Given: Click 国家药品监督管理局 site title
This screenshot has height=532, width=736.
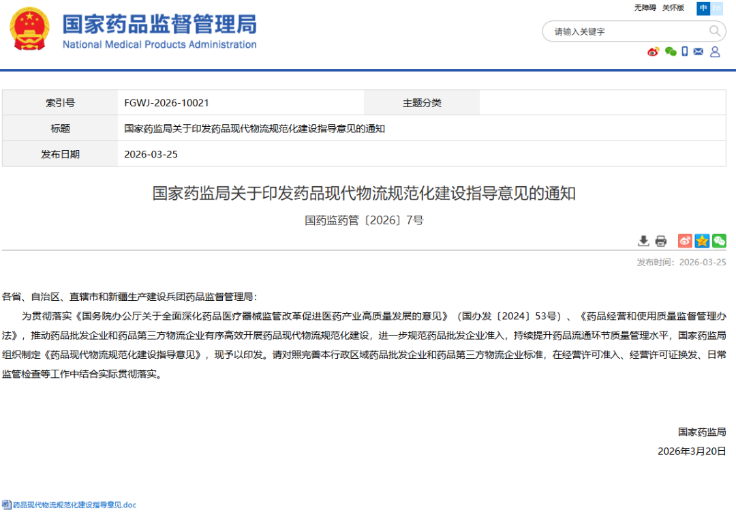Looking at the screenshot, I should click(x=159, y=25).
